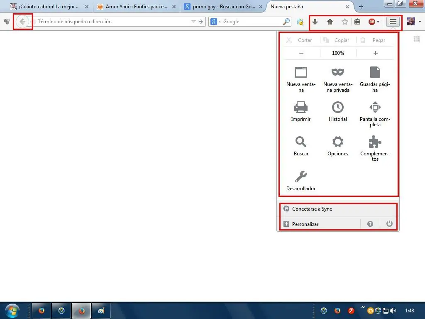Decrease zoom with minus button

pyautogui.click(x=301, y=53)
